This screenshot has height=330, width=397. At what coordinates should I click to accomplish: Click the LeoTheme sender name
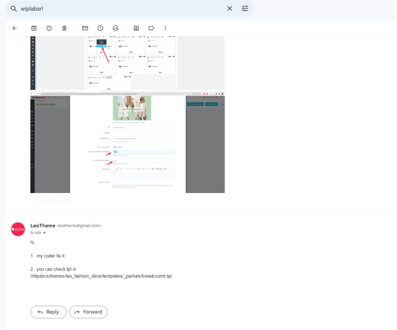(43, 225)
